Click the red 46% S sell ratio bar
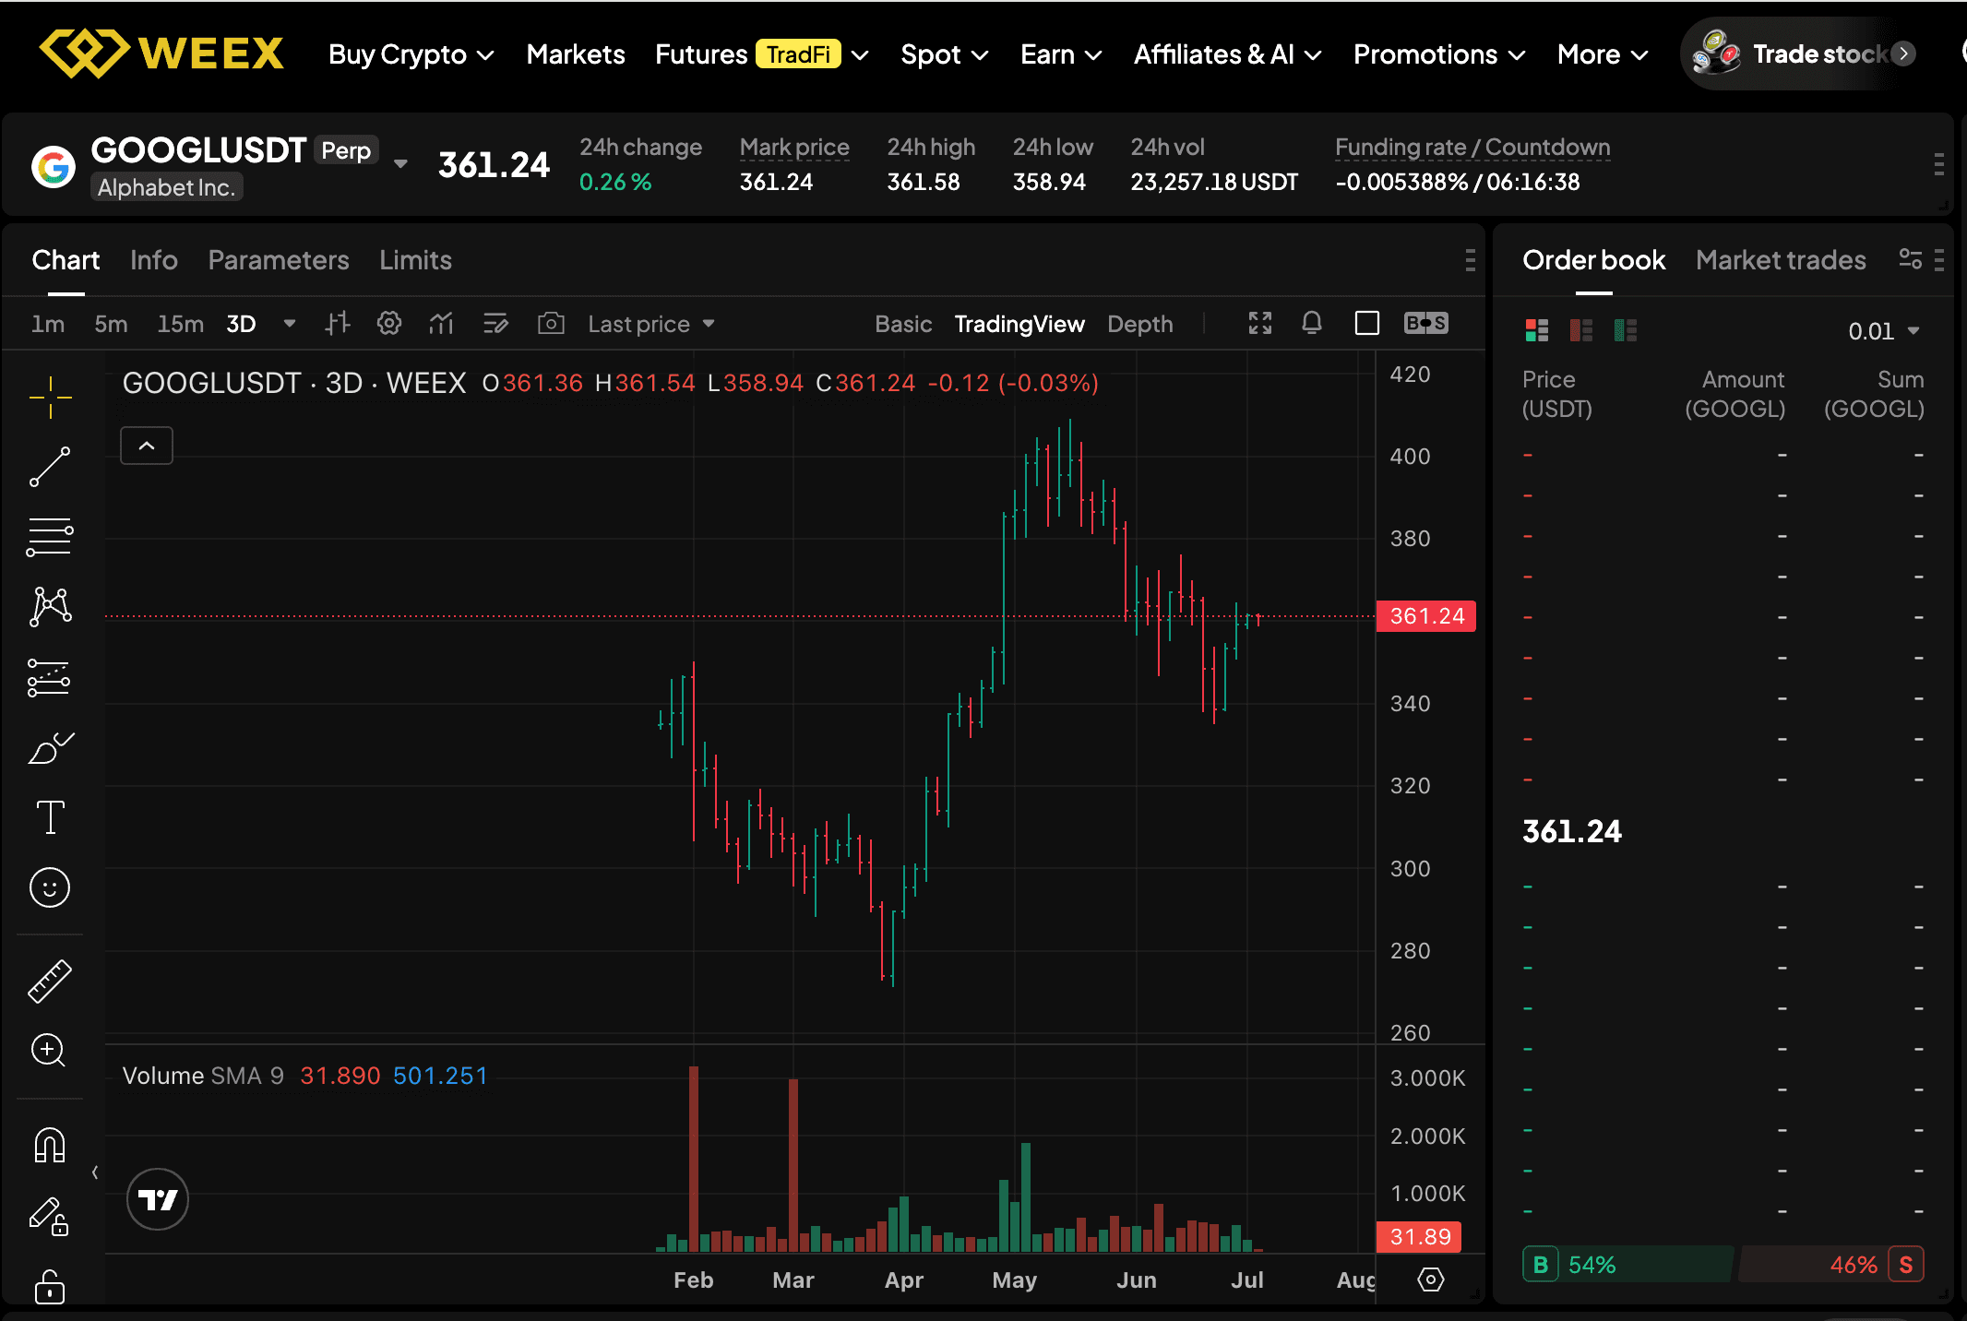 point(1832,1264)
